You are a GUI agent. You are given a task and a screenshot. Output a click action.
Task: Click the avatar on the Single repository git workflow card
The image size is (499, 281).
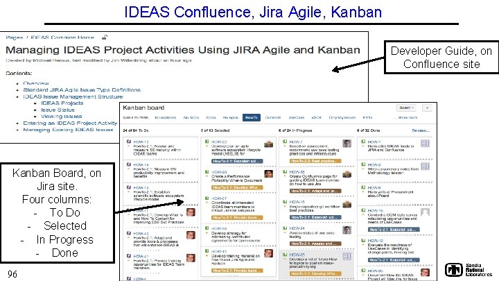347,204
